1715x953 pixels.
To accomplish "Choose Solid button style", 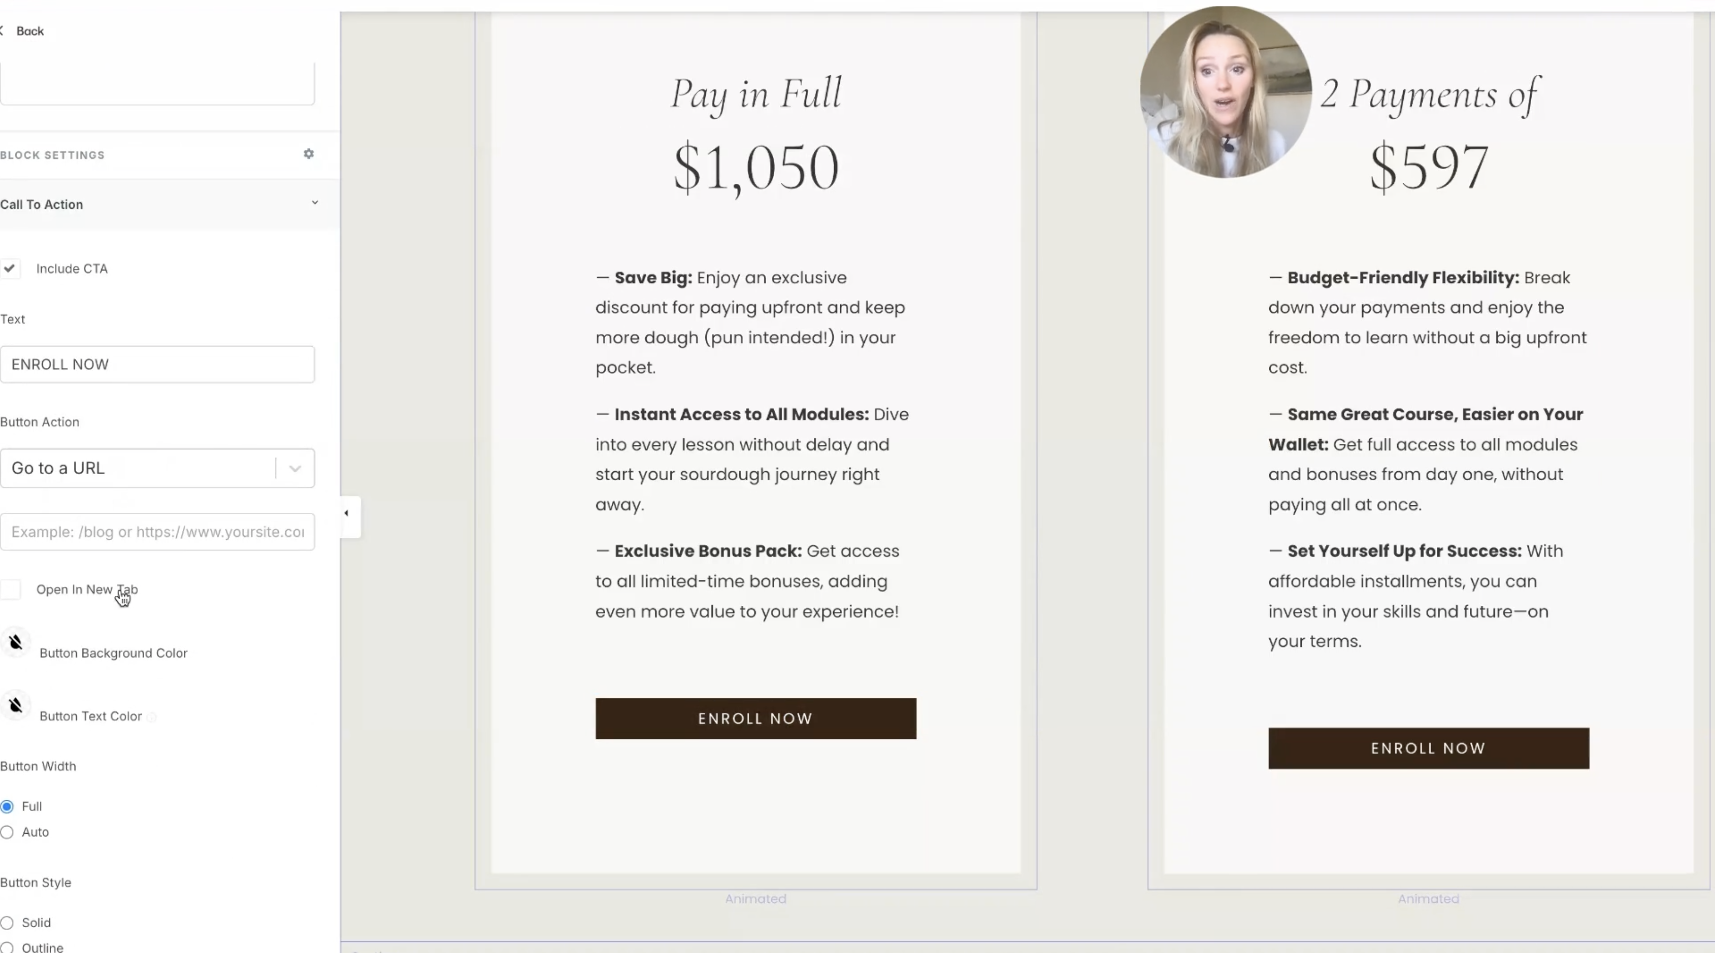I will pyautogui.click(x=7, y=923).
